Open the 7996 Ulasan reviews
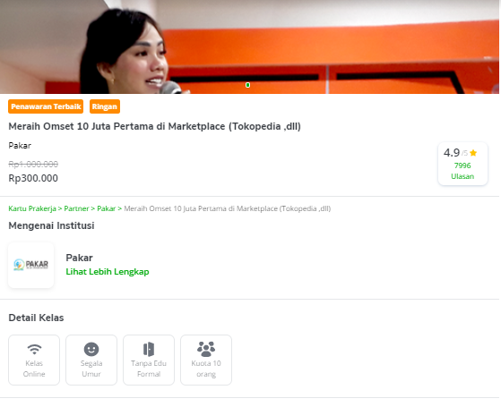Viewport: 501px width, 407px height. [x=462, y=171]
